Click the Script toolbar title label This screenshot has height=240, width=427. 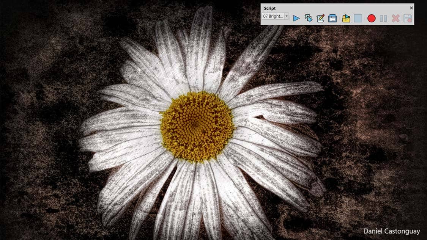[270, 8]
